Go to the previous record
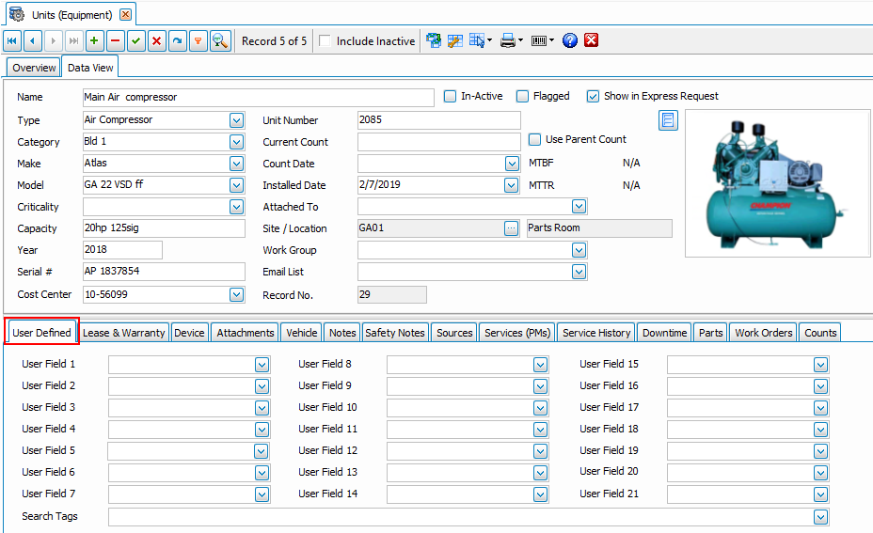 [x=33, y=40]
